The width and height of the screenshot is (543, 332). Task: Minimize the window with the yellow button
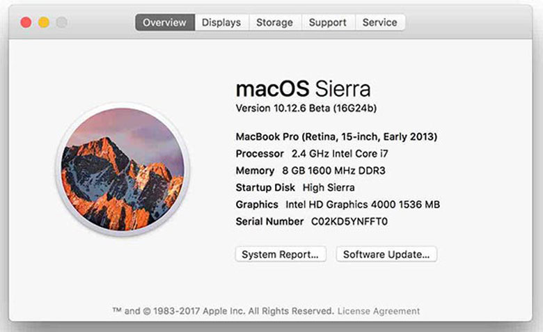click(x=44, y=22)
